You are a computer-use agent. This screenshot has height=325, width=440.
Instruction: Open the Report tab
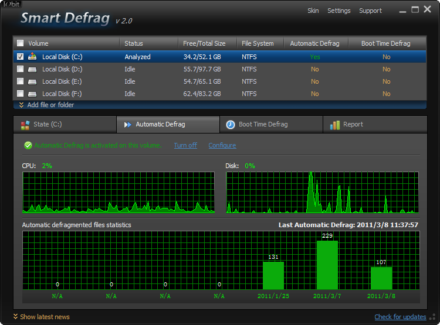(x=375, y=124)
